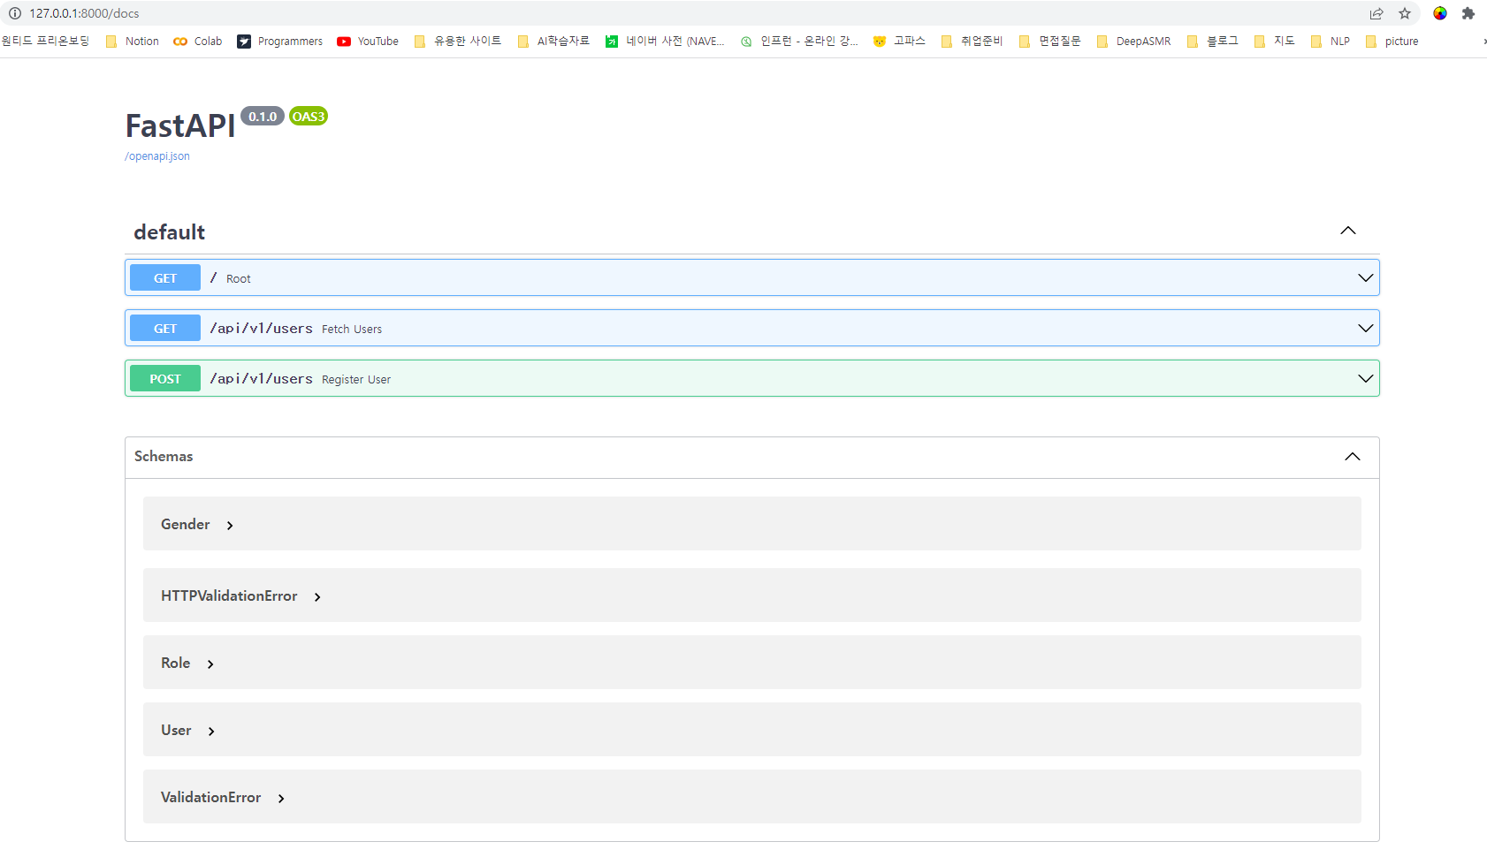Open the 면접질문 bookmark folder
1487x857 pixels.
point(1050,42)
